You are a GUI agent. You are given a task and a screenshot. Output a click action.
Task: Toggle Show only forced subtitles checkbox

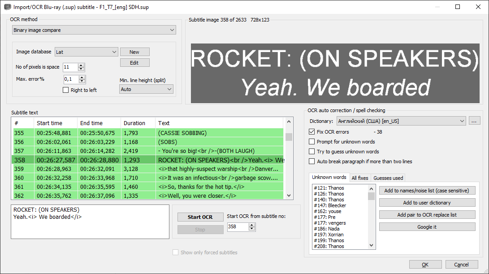176,252
